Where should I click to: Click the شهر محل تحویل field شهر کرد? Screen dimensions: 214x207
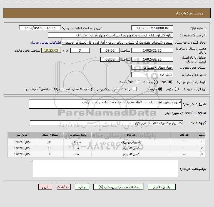point(152,75)
